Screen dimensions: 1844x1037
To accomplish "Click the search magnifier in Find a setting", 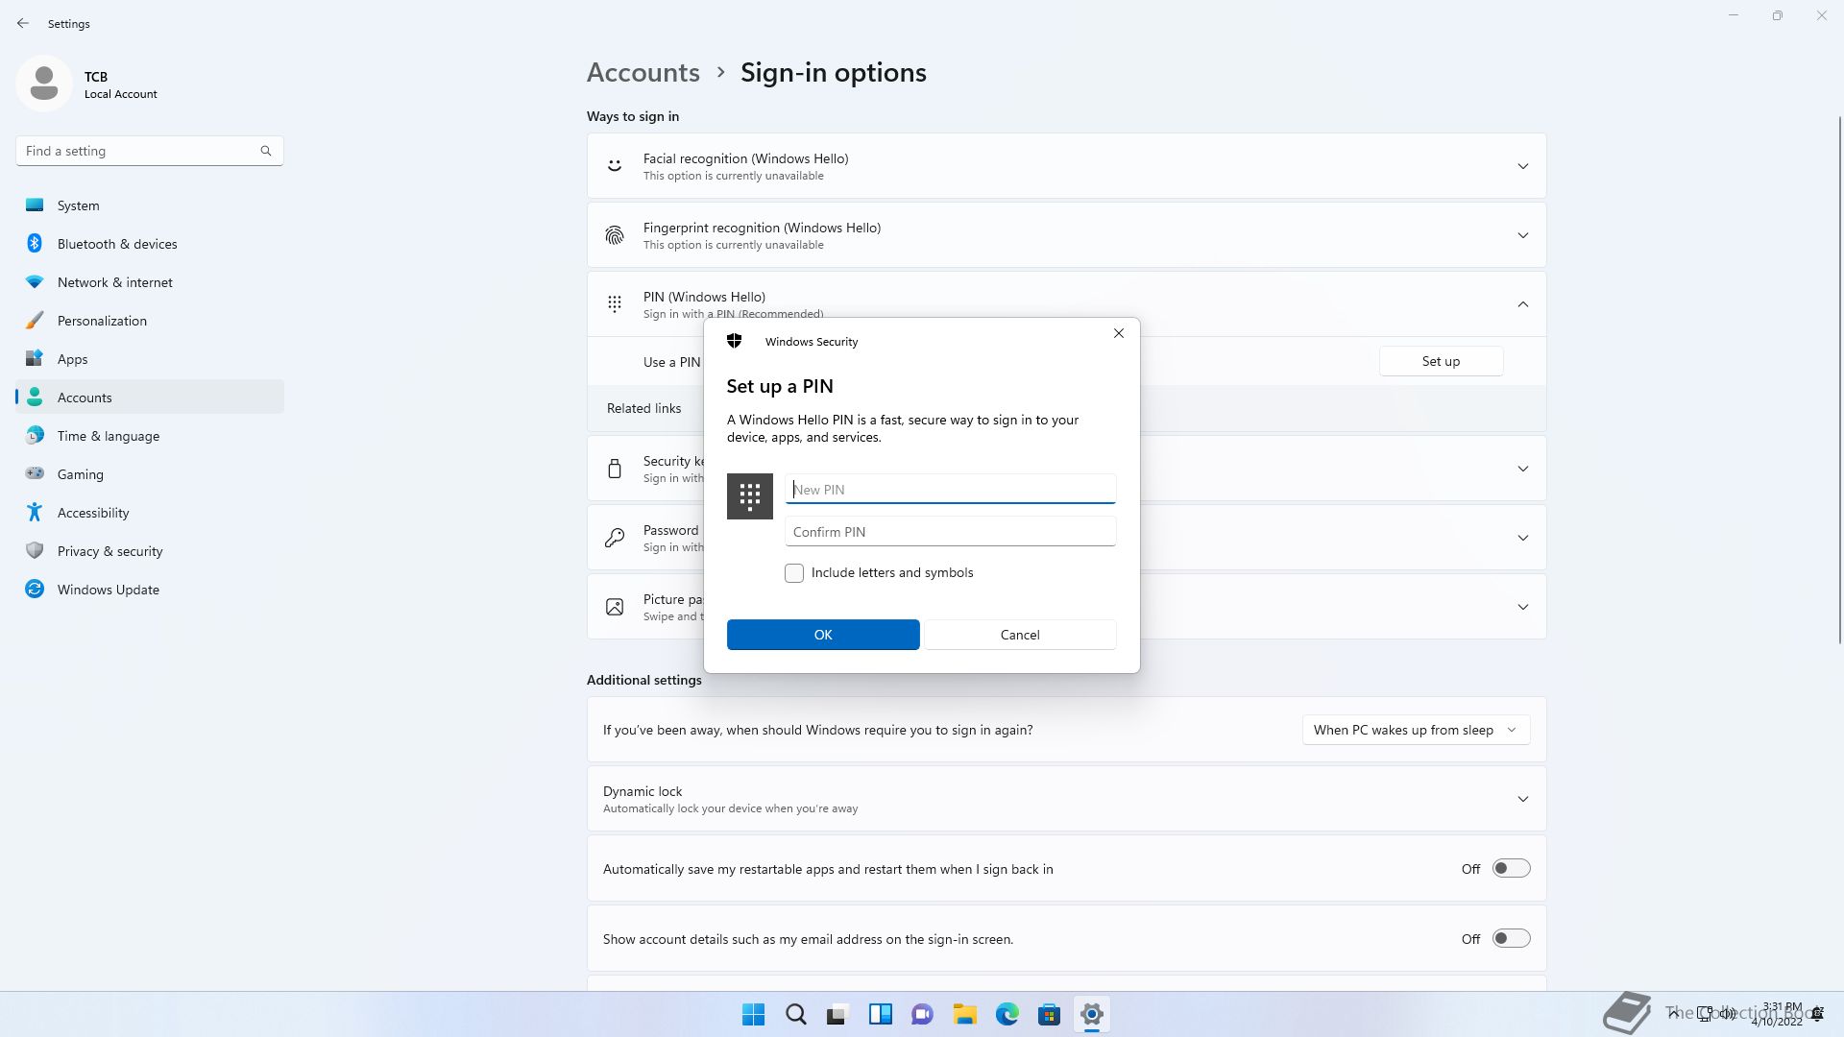I will [266, 151].
